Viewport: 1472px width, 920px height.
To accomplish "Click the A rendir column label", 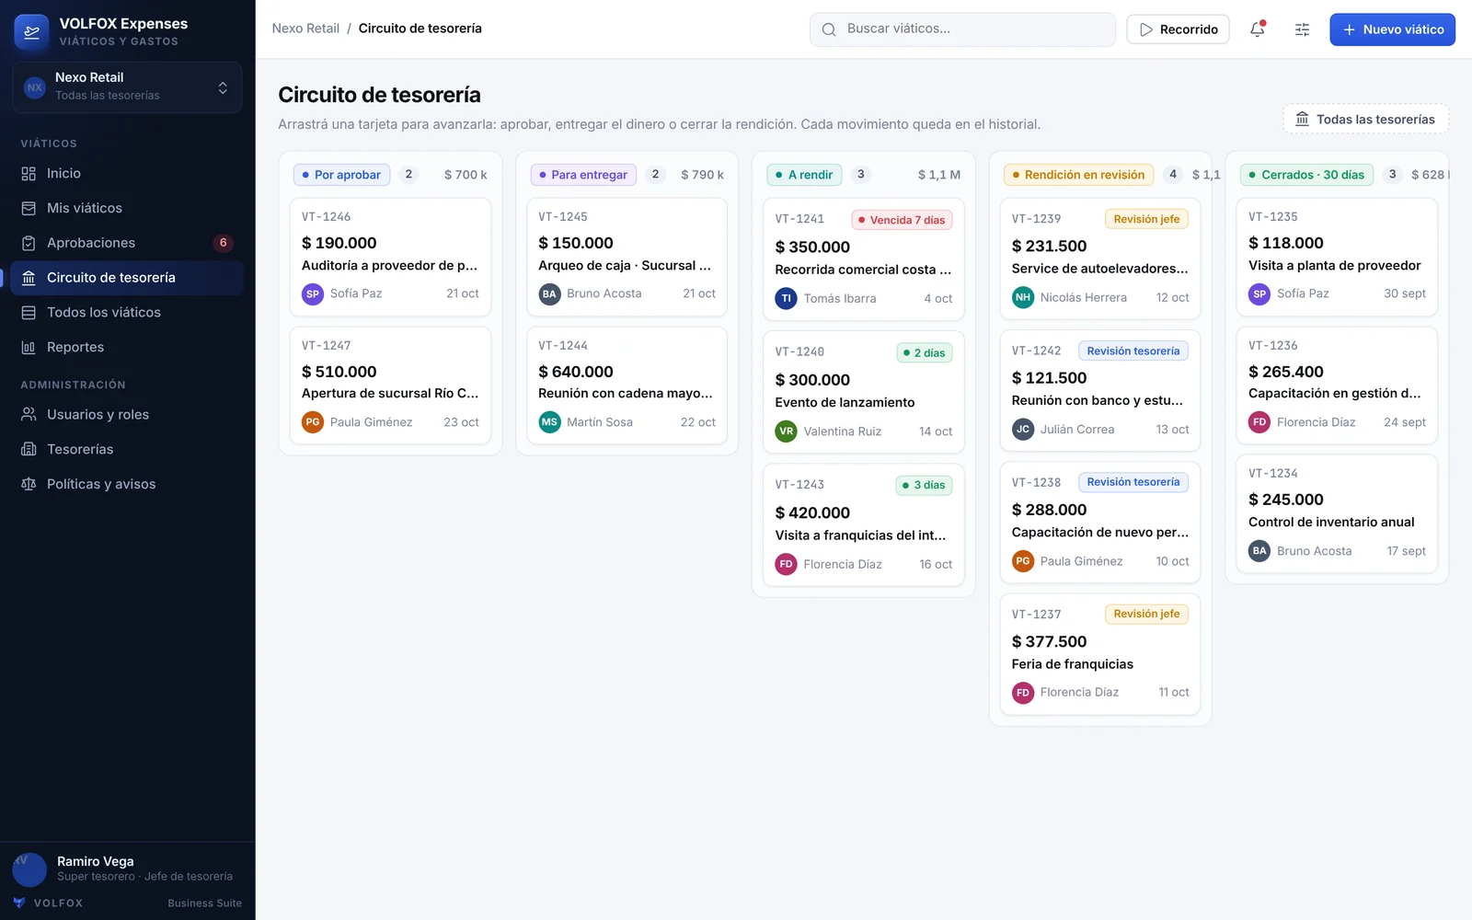I will point(804,175).
